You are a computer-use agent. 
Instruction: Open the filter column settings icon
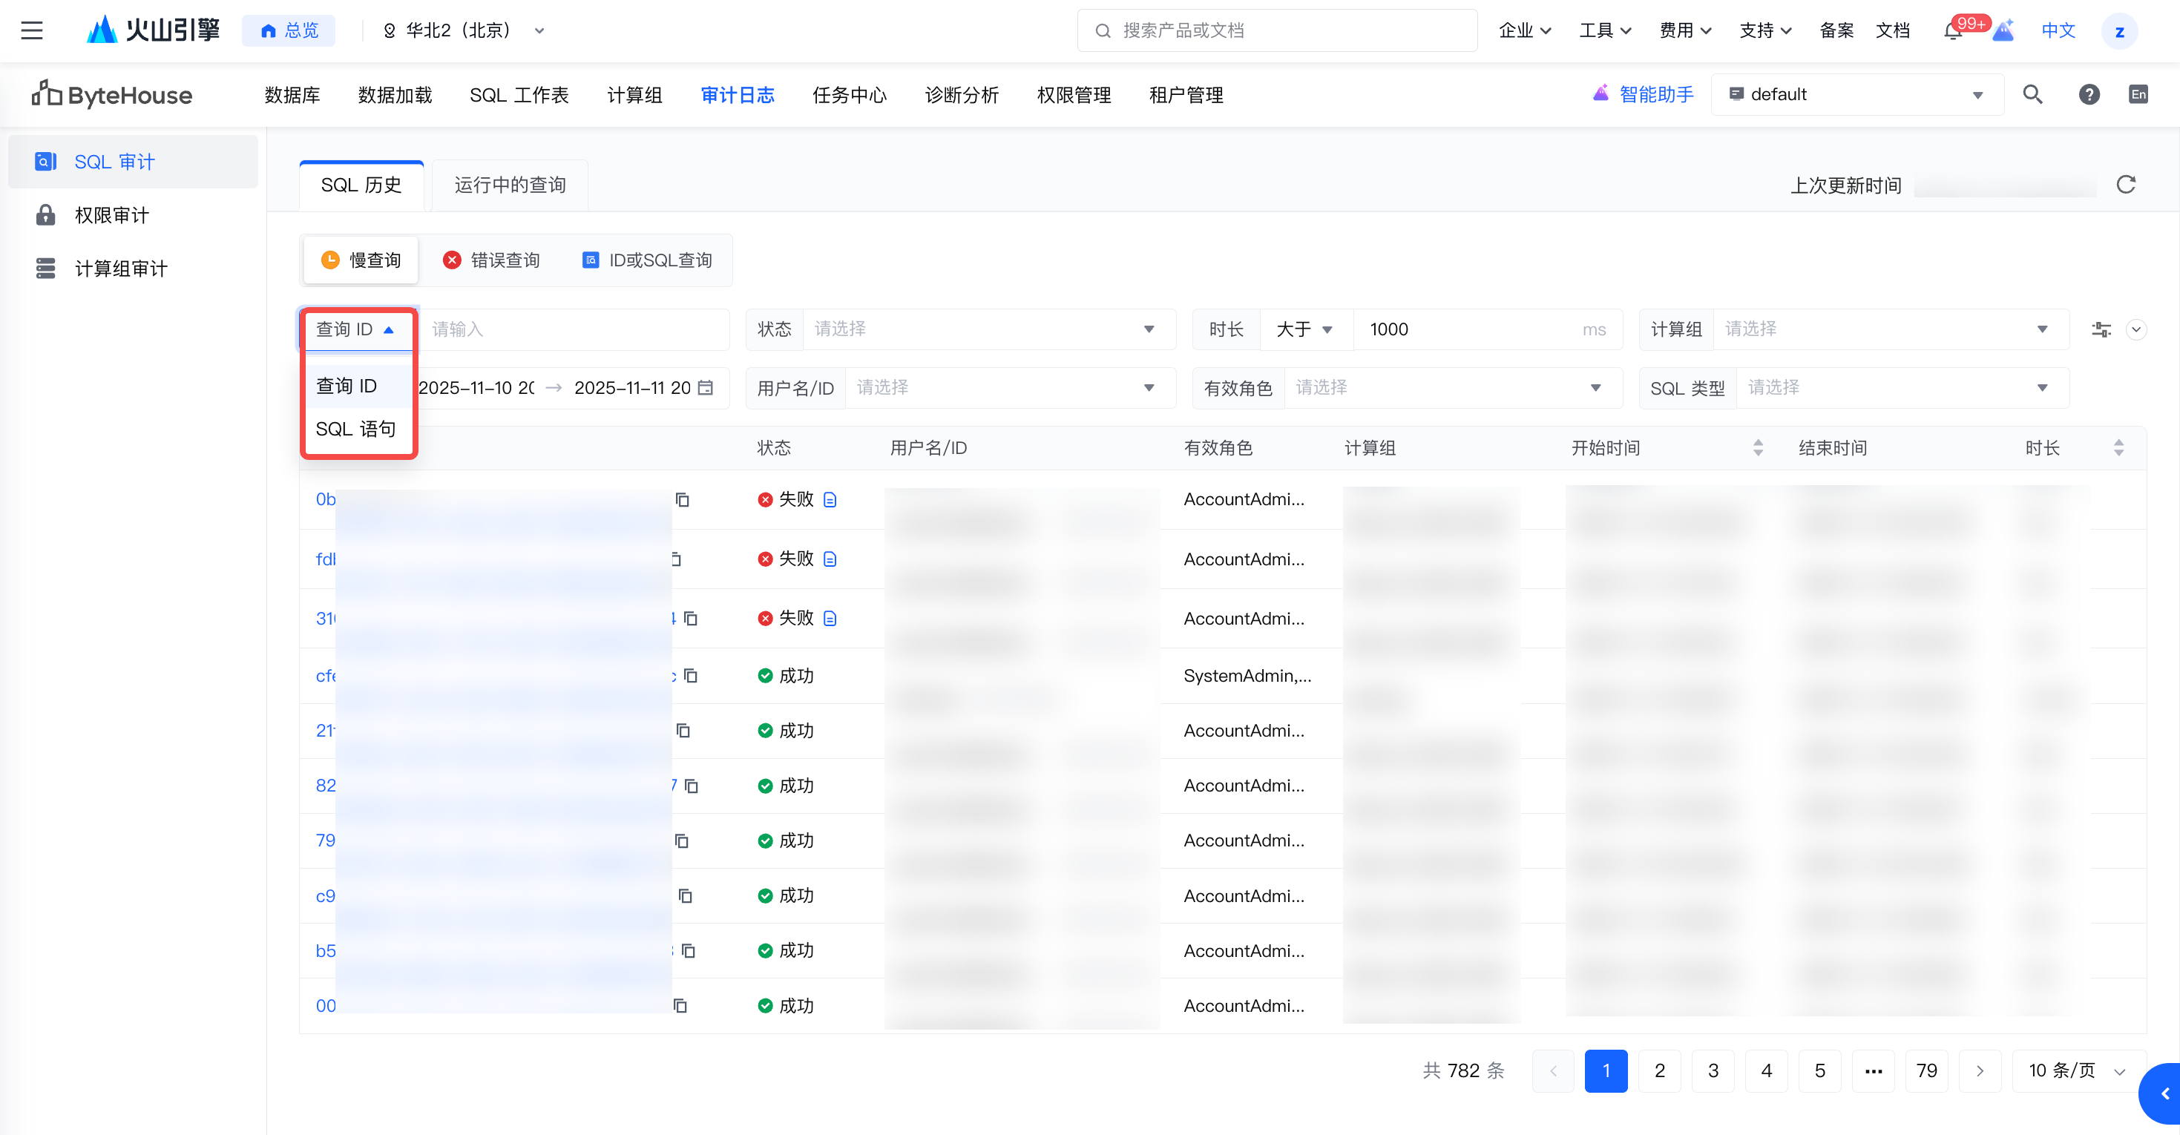click(2101, 329)
